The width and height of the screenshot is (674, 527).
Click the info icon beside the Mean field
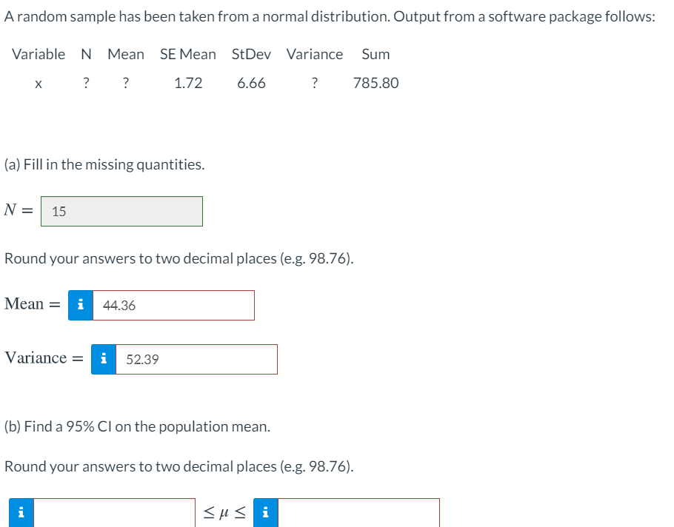(x=81, y=306)
